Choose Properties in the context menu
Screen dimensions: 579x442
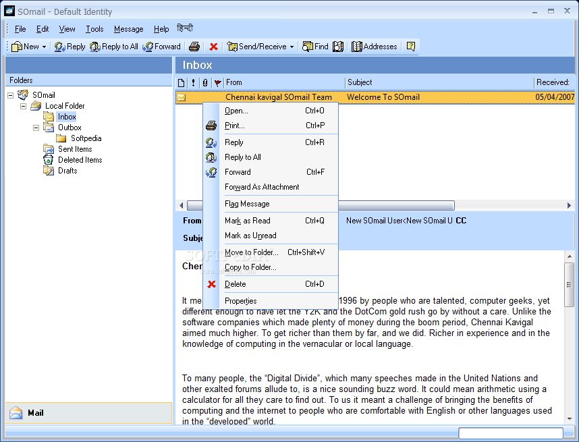click(271, 301)
